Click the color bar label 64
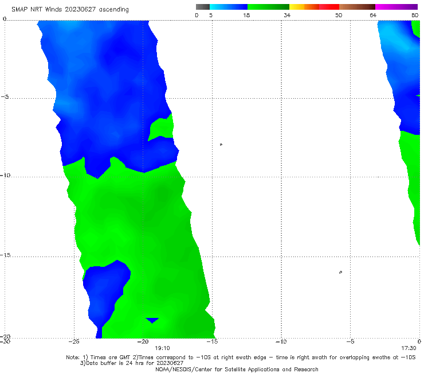The width and height of the screenshot is (424, 373). [x=373, y=15]
